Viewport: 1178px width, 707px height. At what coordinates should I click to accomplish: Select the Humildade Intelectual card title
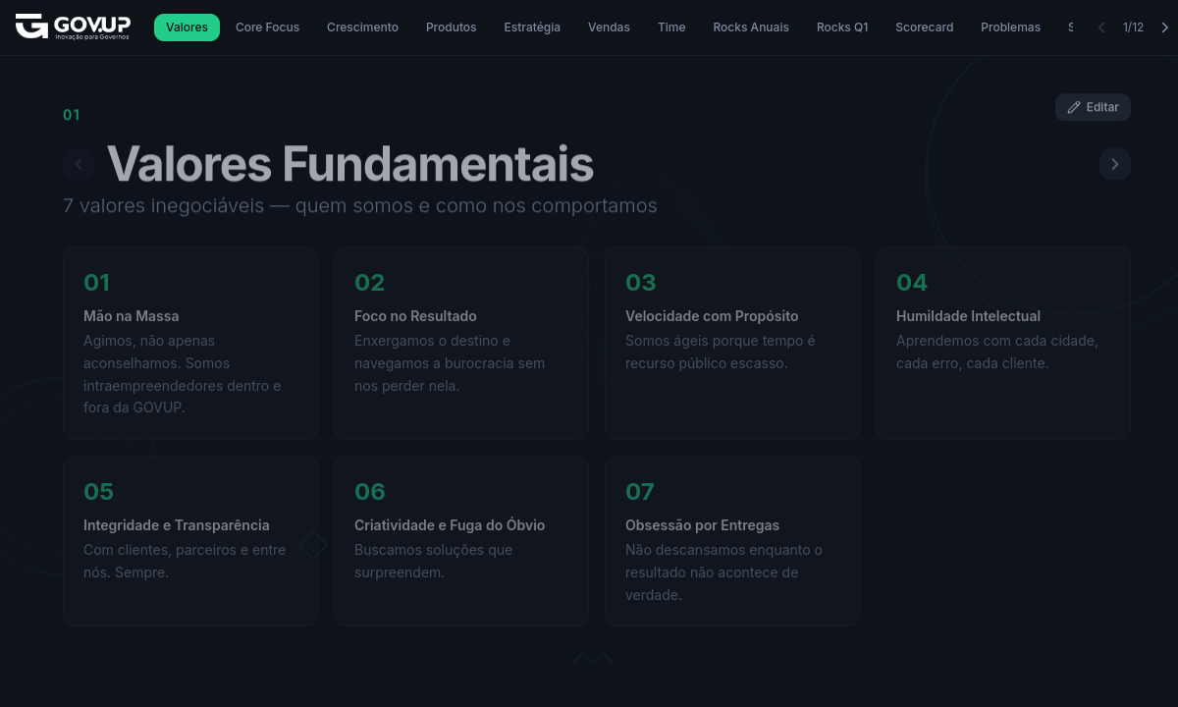(x=968, y=316)
